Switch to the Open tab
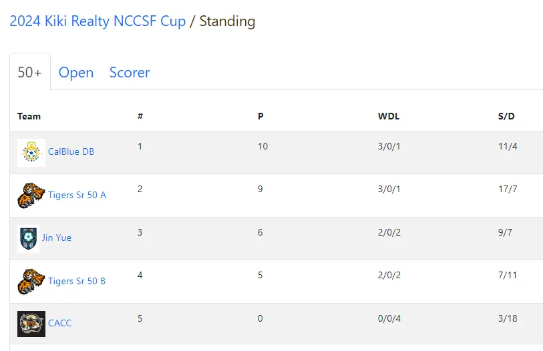The image size is (543, 351). [x=76, y=72]
